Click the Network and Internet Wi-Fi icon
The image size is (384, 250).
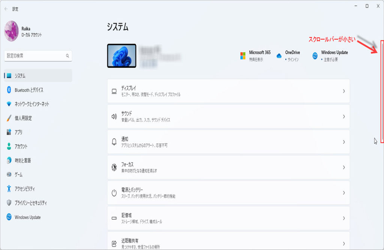9,104
